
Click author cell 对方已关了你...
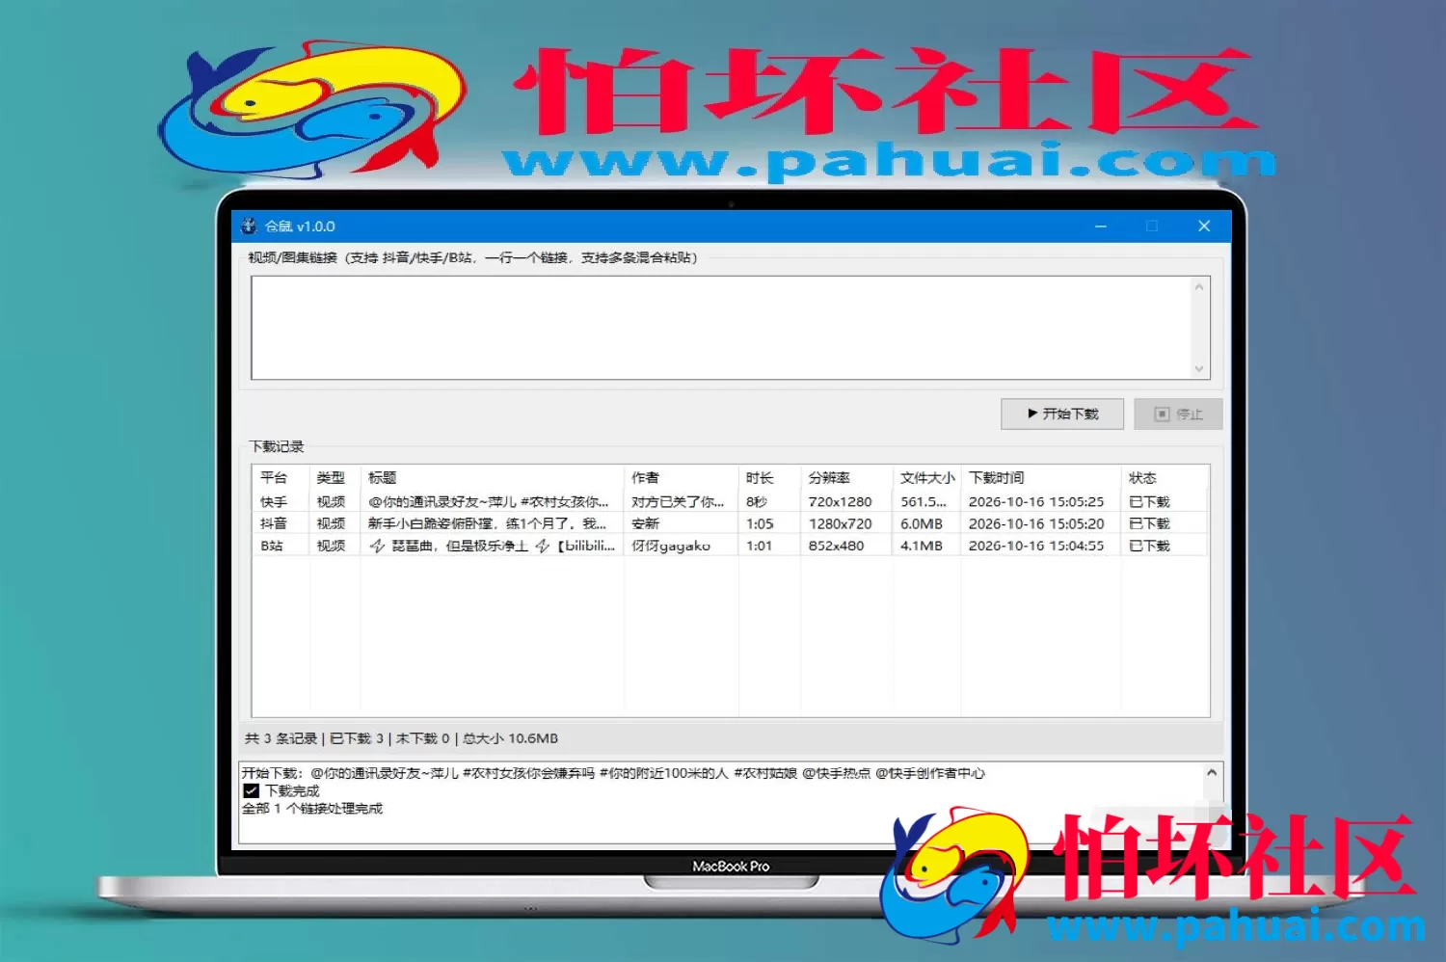click(x=678, y=501)
